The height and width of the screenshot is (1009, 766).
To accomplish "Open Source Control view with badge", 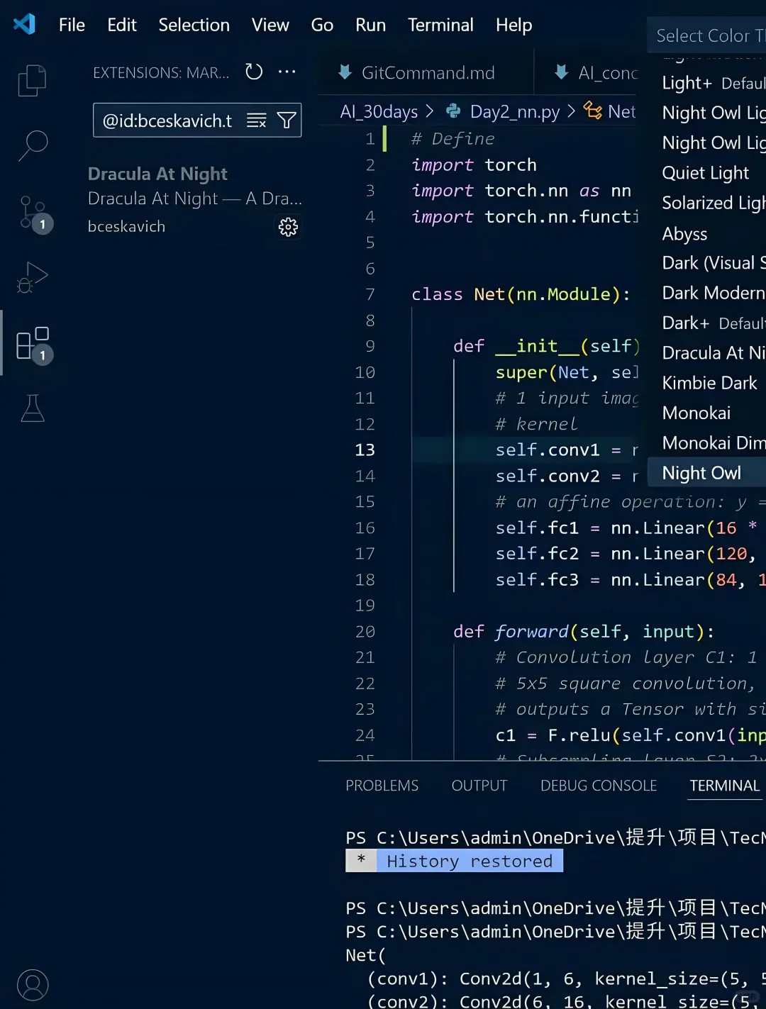I will (x=33, y=213).
